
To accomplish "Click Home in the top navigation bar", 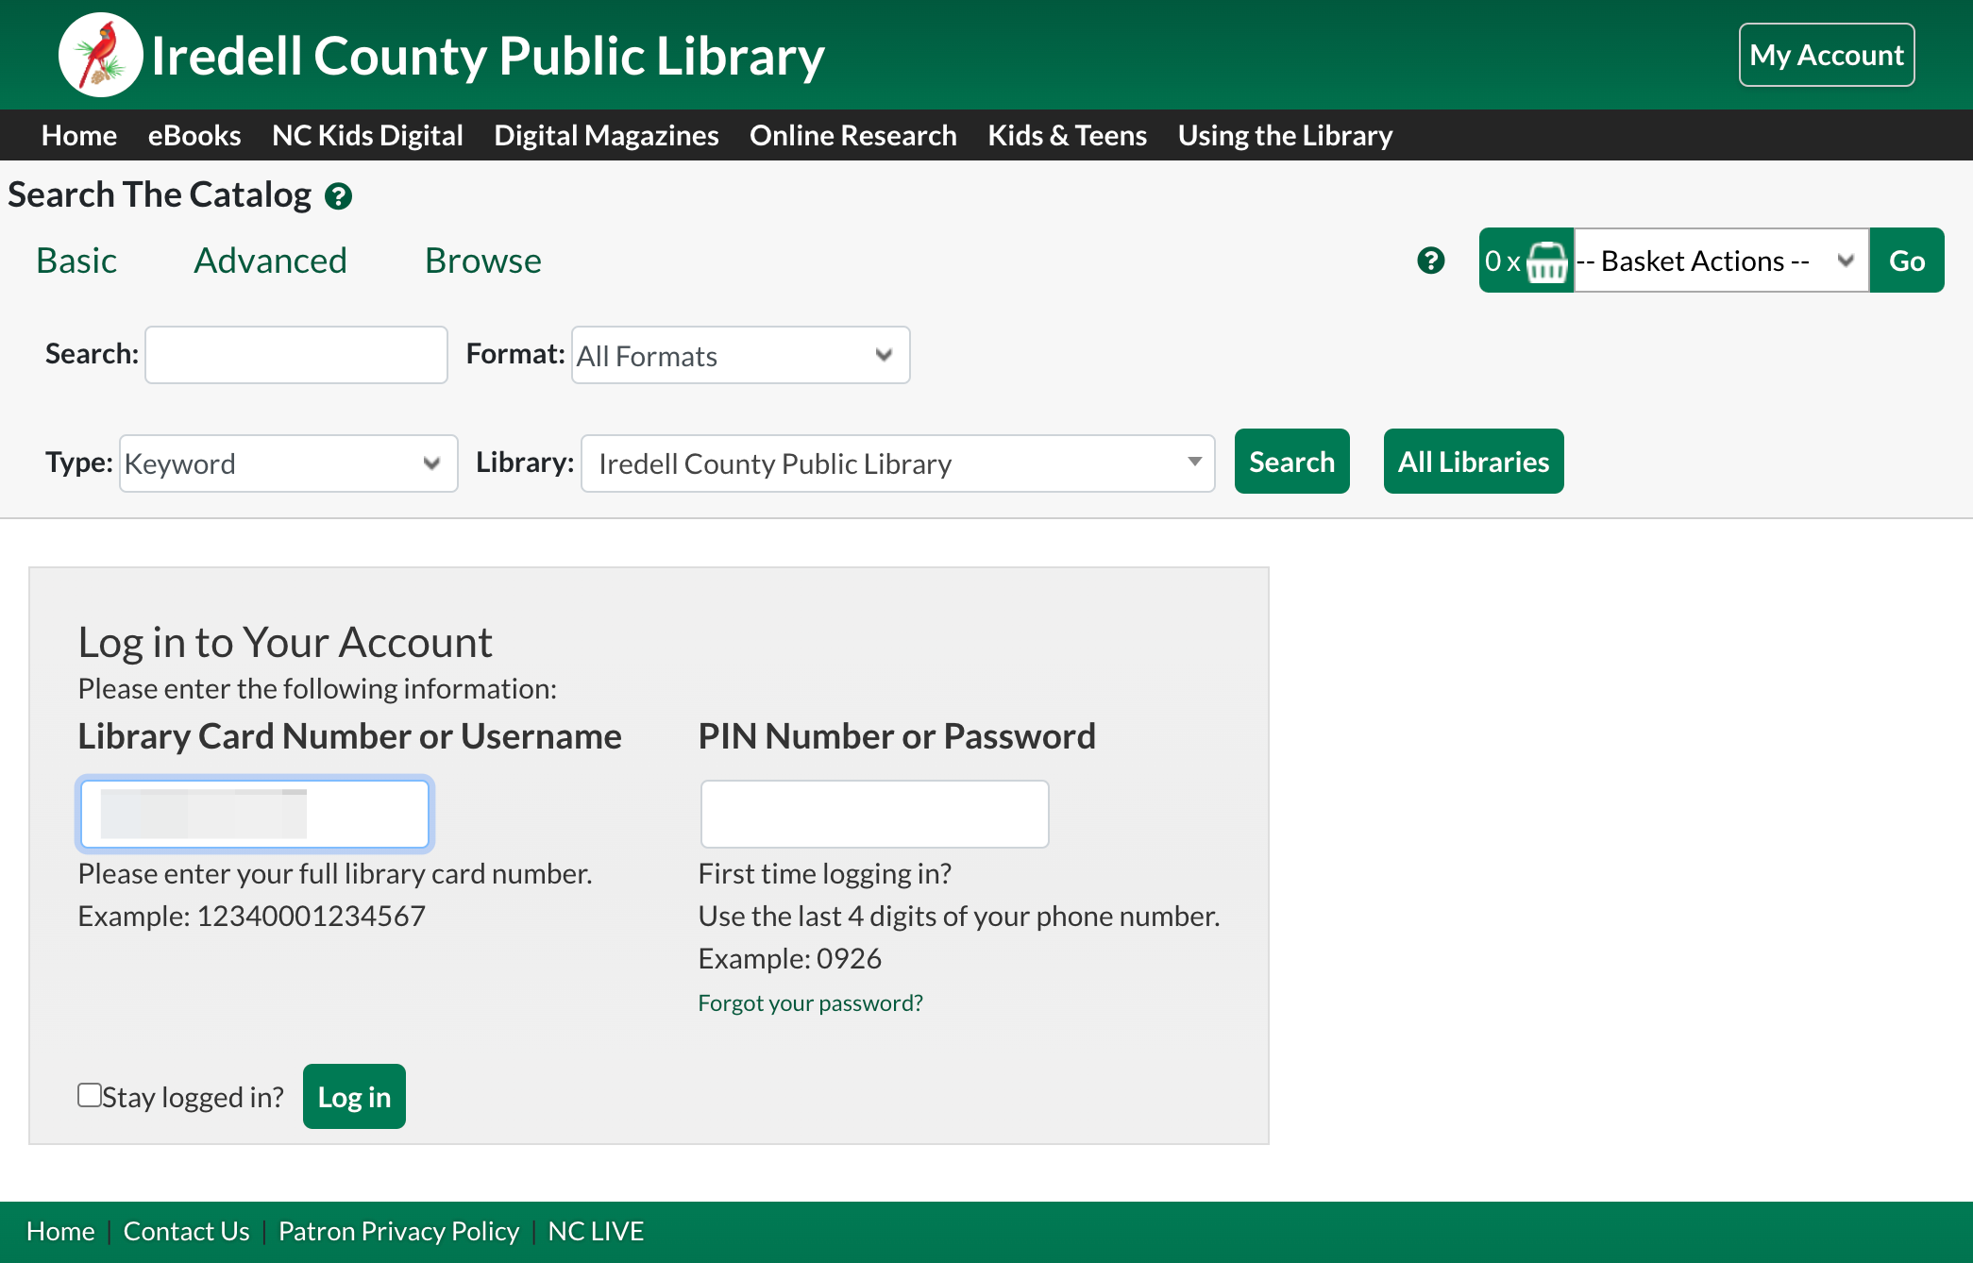I will pos(79,135).
